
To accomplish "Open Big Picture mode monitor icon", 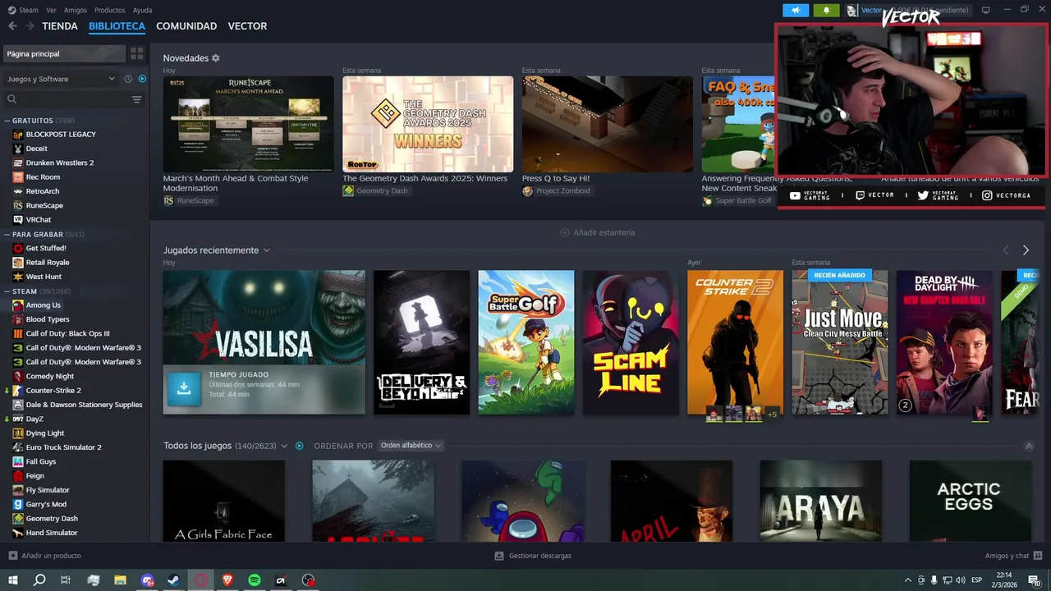I will pos(986,10).
